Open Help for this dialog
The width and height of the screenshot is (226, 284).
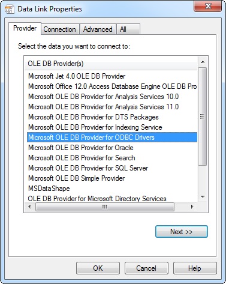point(195,268)
